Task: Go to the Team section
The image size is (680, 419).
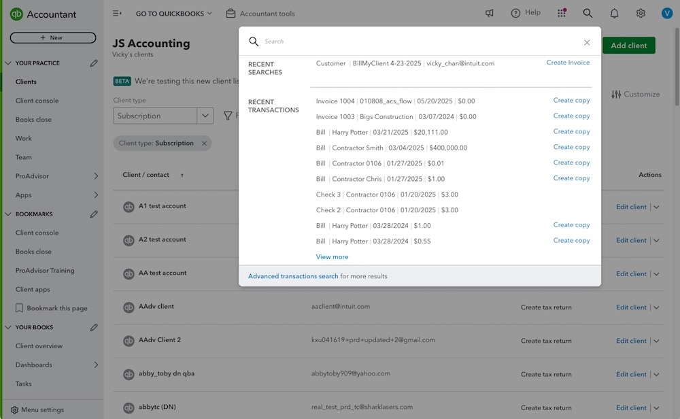Action: click(24, 156)
